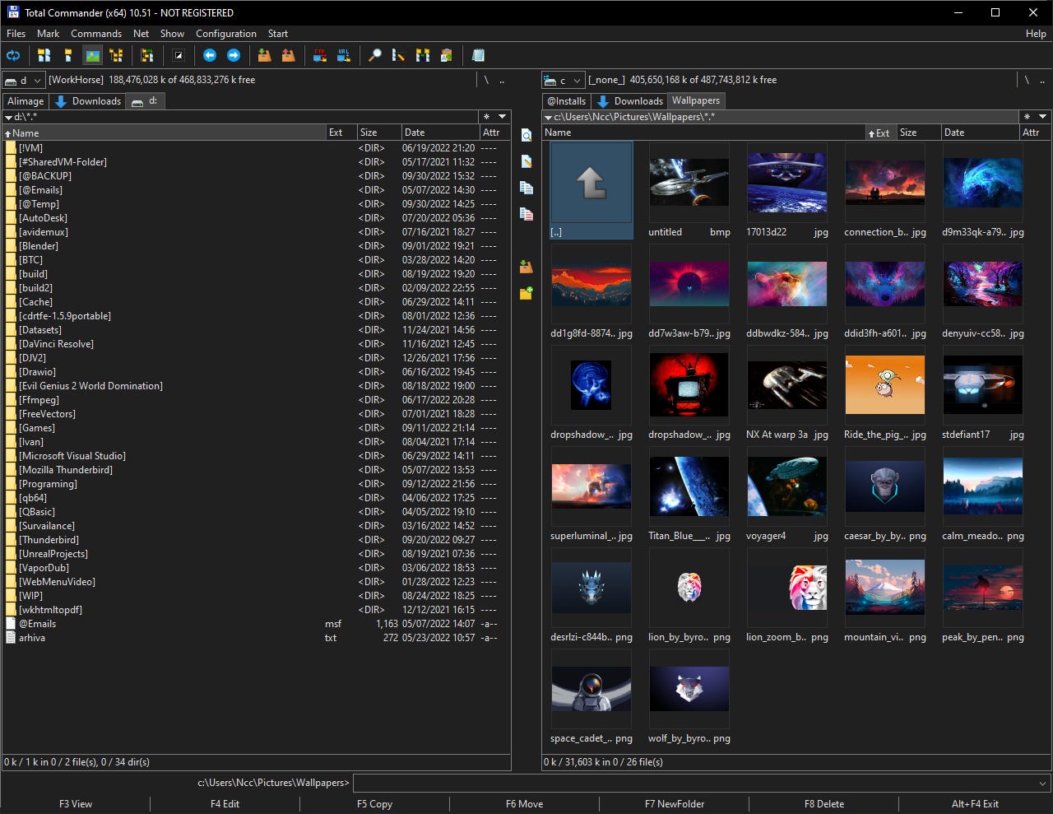The width and height of the screenshot is (1053, 814).
Task: Click the copy names to clipboard icon
Action: point(447,55)
